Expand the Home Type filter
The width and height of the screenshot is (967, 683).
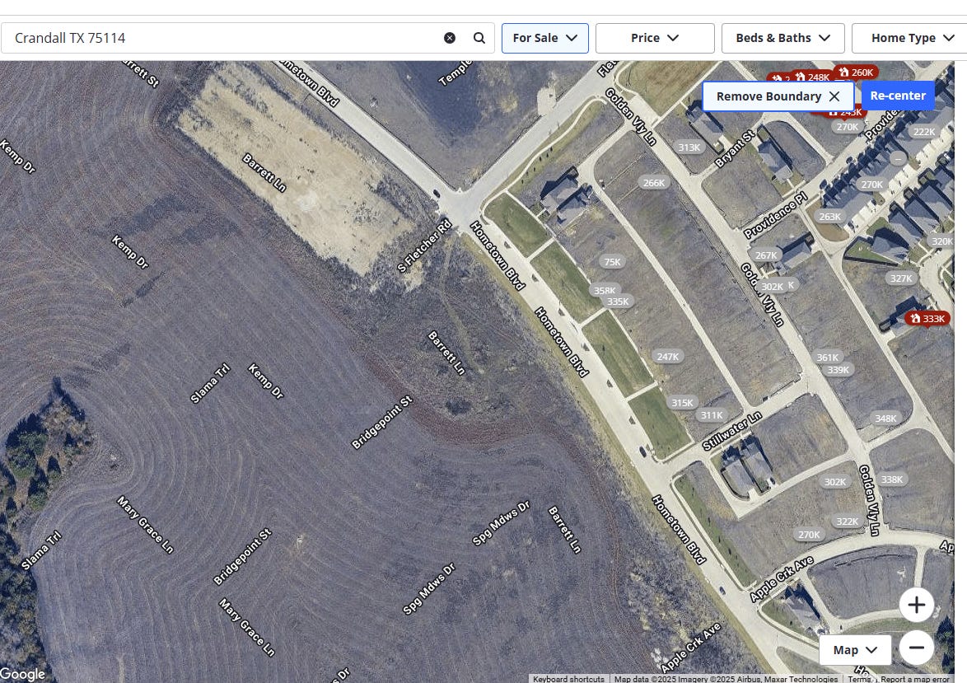[x=912, y=38]
